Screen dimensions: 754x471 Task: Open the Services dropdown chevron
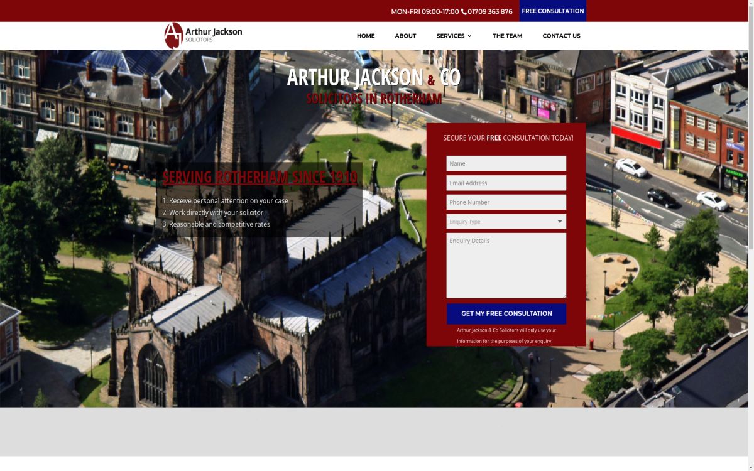coord(471,36)
